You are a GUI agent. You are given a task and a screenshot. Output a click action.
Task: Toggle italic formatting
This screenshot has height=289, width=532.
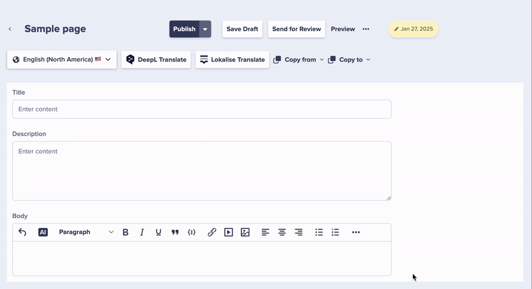142,232
